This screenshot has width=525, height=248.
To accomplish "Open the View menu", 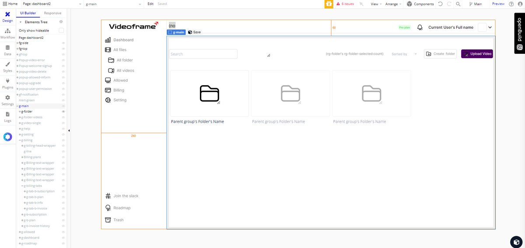I will 376,4.
